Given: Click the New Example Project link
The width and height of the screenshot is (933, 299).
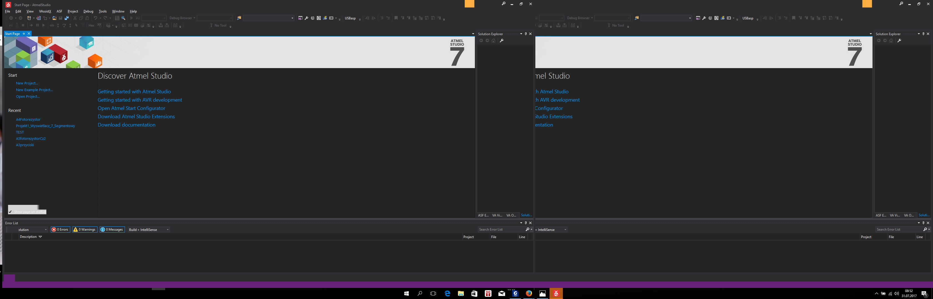Looking at the screenshot, I should click(34, 90).
